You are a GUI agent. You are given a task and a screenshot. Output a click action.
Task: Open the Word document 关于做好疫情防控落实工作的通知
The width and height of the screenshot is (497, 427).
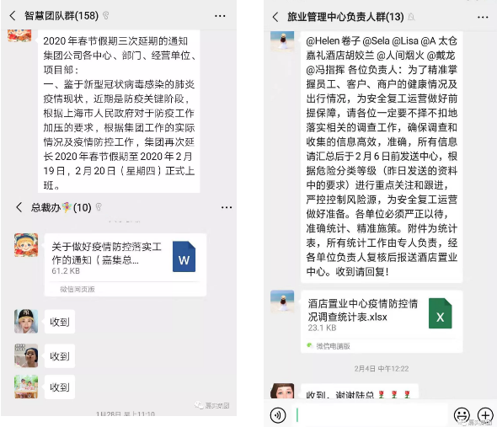click(126, 264)
